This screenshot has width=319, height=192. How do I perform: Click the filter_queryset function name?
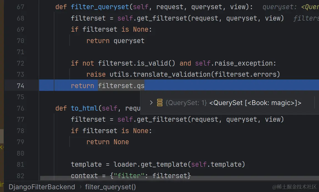tap(100, 7)
